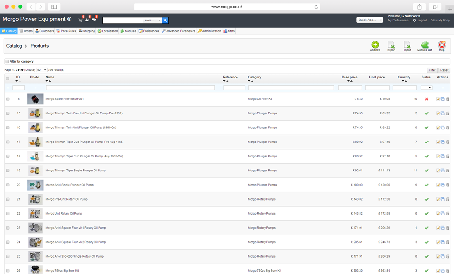Open the search scope 'ever...' dropdown
Viewport: 454px width, 274px height.
pyautogui.click(x=152, y=20)
